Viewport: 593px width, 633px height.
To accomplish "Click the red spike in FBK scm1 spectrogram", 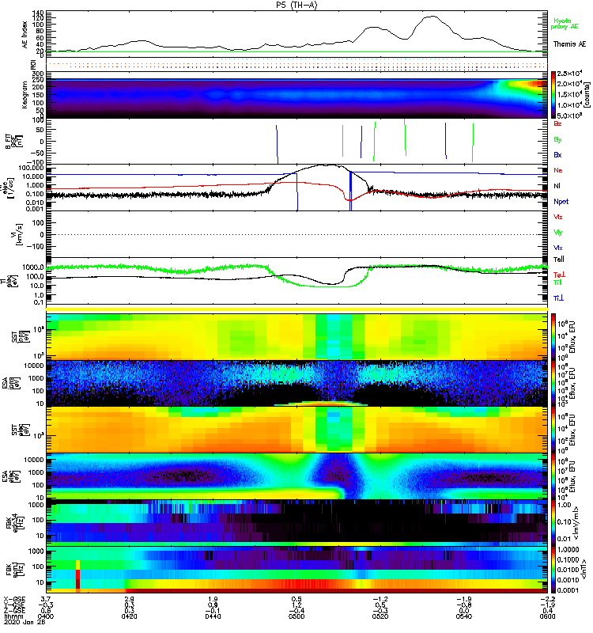I will (x=77, y=575).
